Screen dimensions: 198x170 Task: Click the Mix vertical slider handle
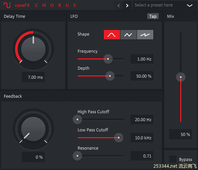point(181,77)
